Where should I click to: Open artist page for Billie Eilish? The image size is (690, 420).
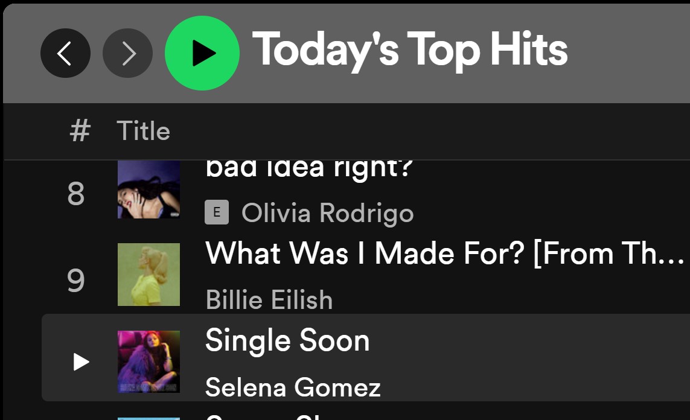point(269,300)
